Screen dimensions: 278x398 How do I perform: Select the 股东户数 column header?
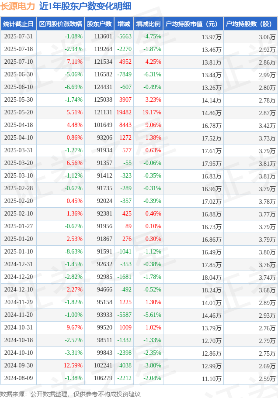[x=99, y=24]
